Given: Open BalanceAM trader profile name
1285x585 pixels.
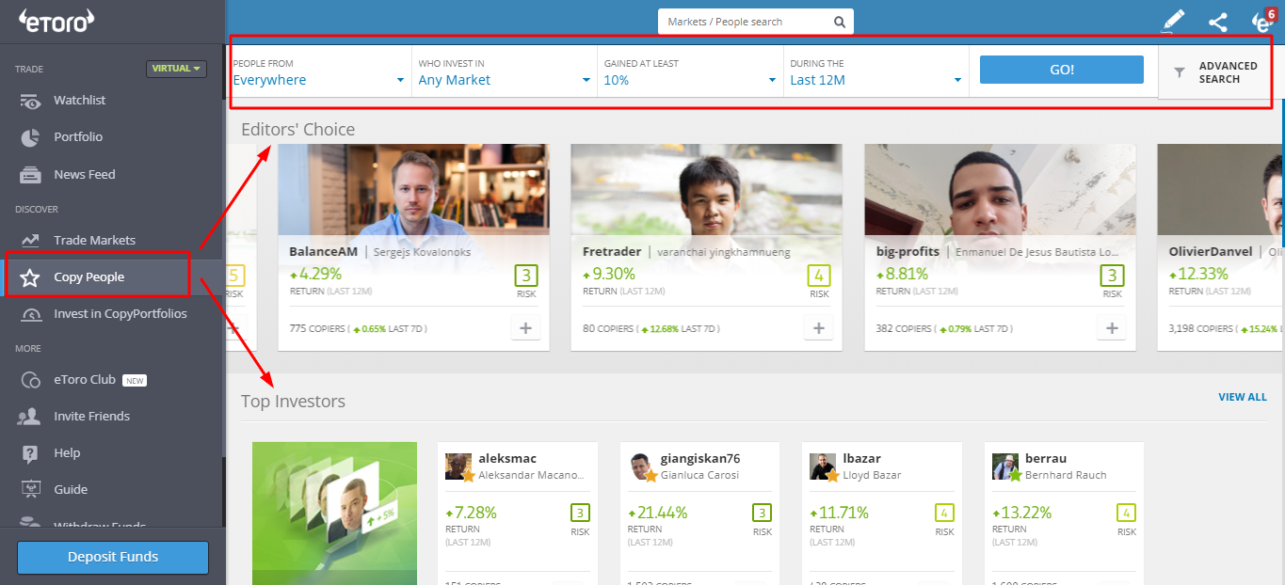Looking at the screenshot, I should [323, 252].
